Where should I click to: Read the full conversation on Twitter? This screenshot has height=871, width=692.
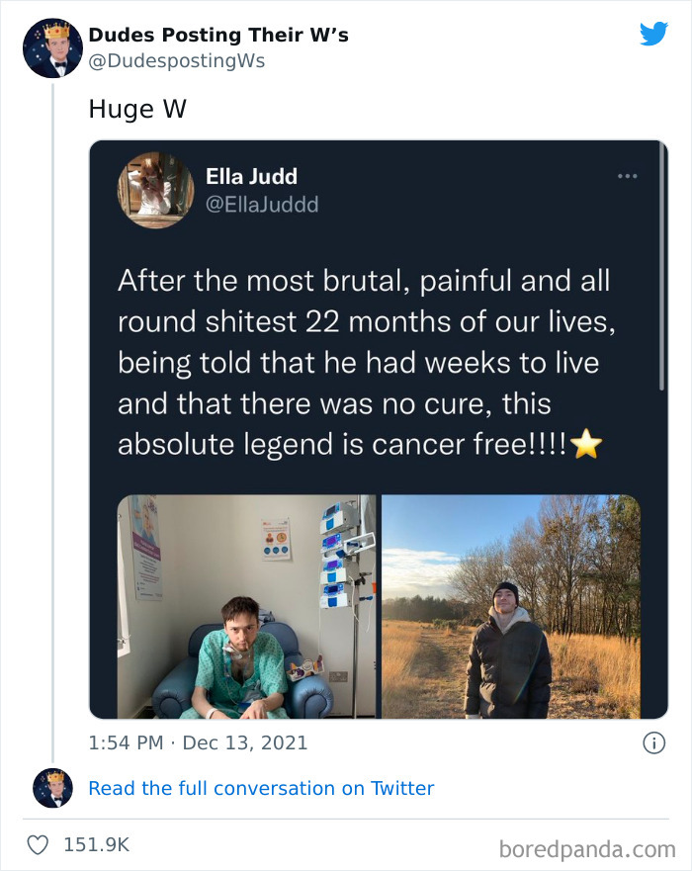coord(261,788)
